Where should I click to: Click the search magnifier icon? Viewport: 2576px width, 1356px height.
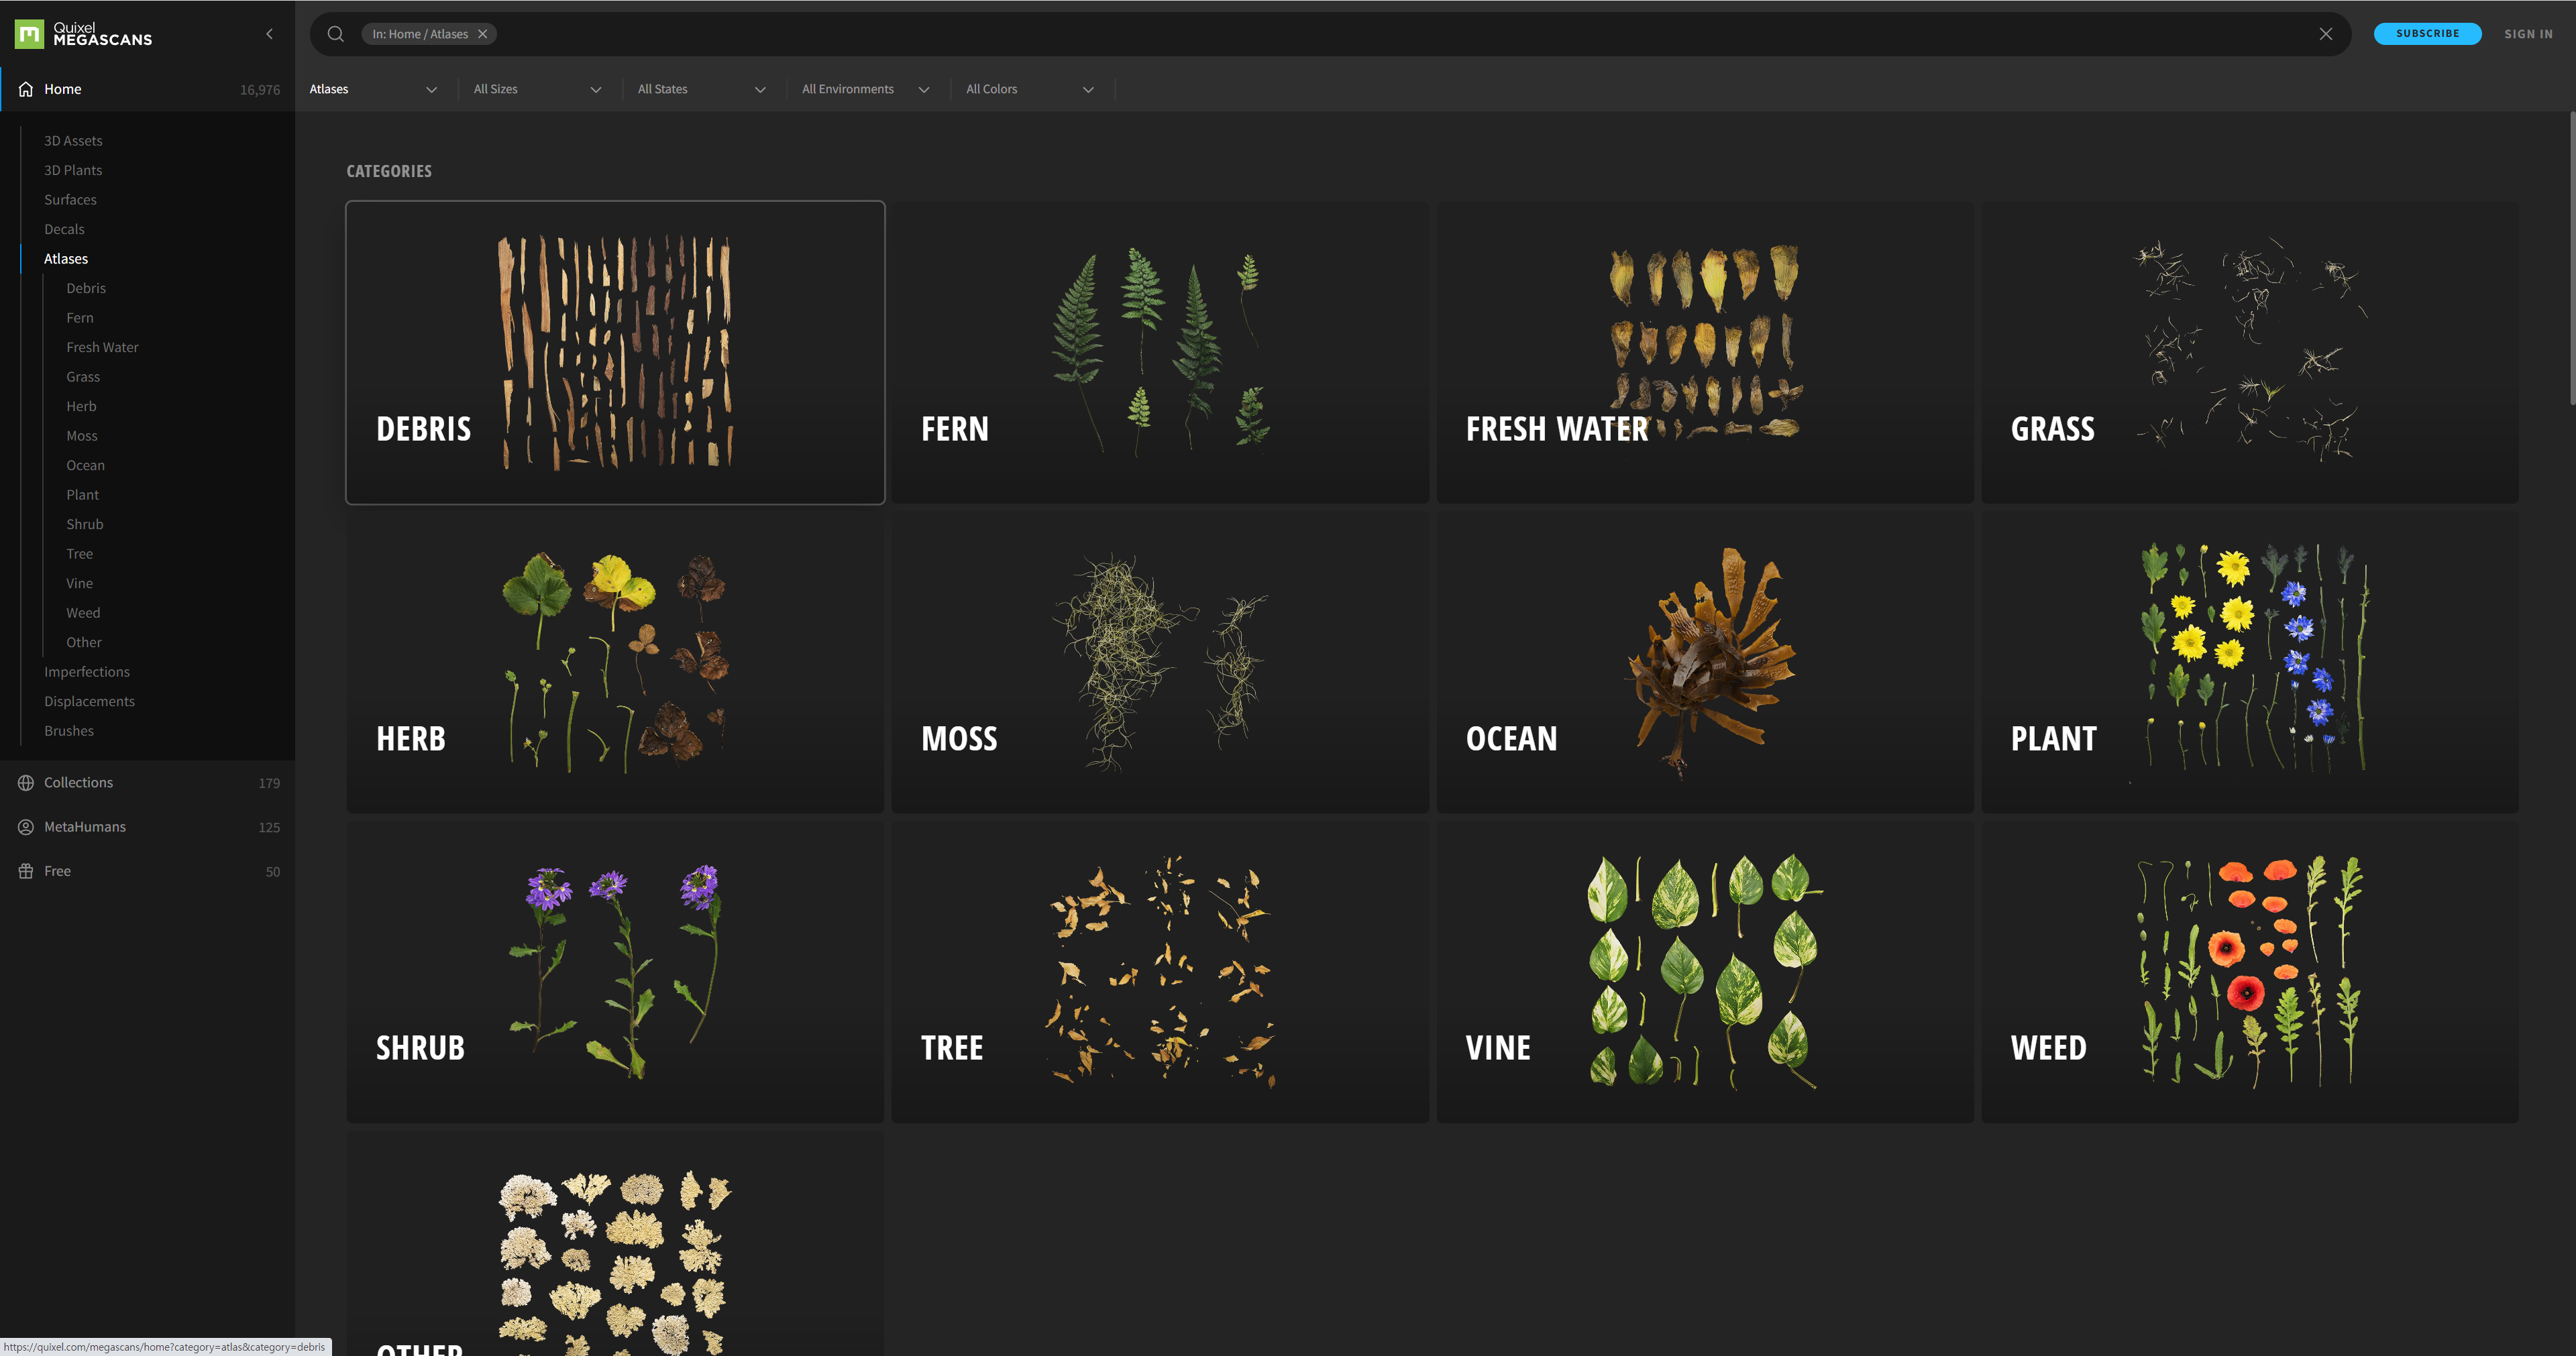[336, 34]
